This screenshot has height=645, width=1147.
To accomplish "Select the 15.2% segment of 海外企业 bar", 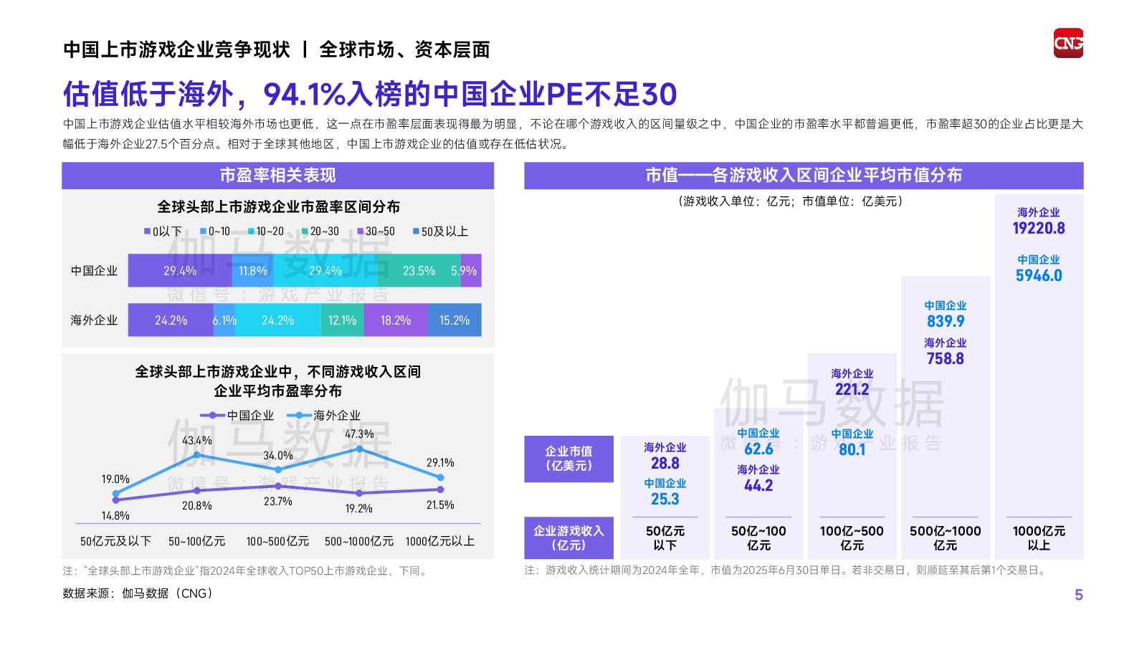I will click(x=454, y=320).
